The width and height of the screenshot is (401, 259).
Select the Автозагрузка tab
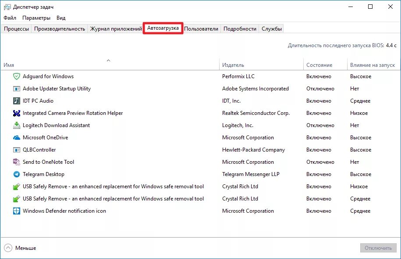pyautogui.click(x=163, y=28)
